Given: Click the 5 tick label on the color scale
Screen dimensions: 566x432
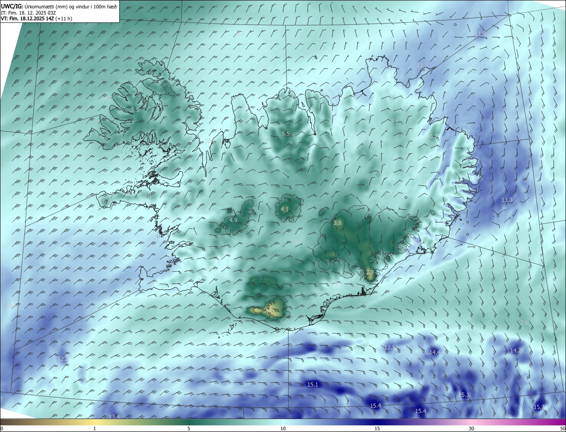Looking at the screenshot, I should (x=189, y=428).
